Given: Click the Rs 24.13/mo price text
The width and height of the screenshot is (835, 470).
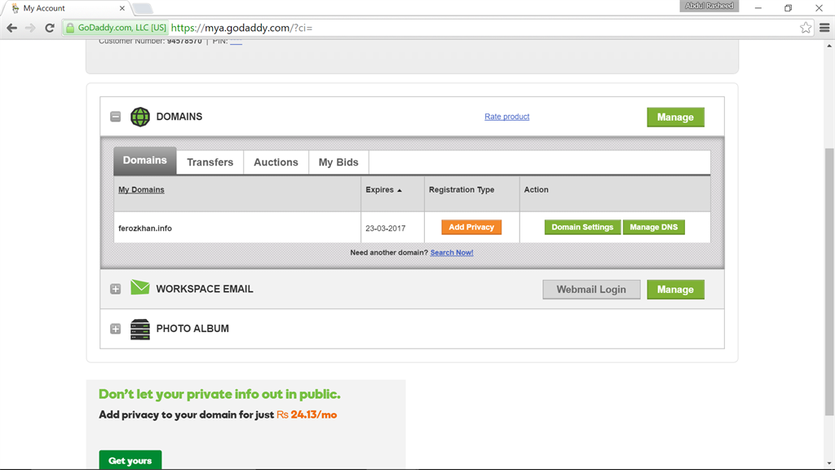Looking at the screenshot, I should (307, 415).
